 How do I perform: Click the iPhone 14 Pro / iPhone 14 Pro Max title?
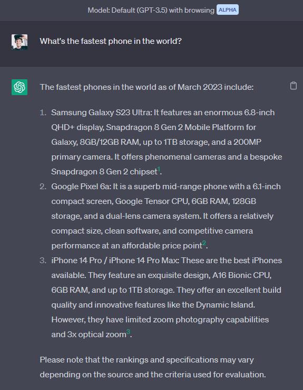point(115,260)
